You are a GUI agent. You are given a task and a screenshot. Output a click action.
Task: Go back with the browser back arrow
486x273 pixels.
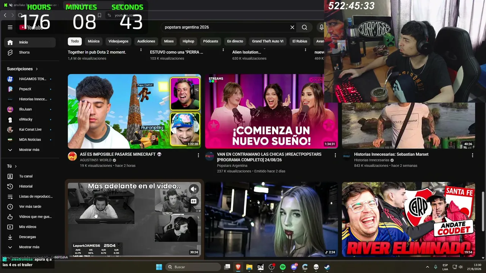tap(5, 15)
